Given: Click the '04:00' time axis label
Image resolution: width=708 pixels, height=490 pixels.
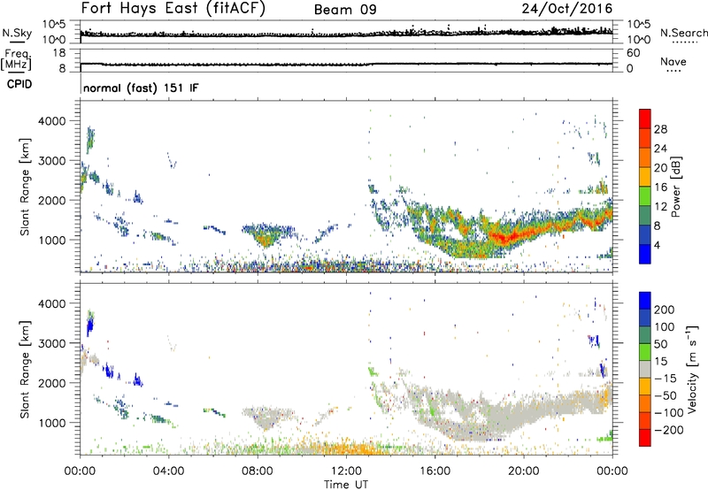Looking at the screenshot, I should pos(168,471).
